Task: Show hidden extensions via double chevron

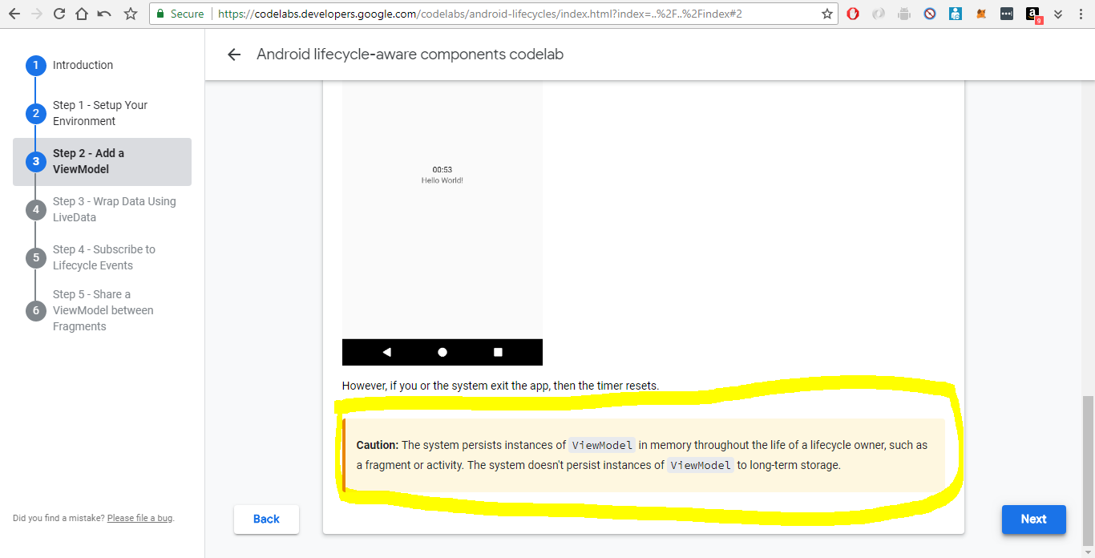Action: pyautogui.click(x=1058, y=14)
